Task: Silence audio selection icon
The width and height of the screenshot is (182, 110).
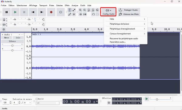Action: click(85, 14)
